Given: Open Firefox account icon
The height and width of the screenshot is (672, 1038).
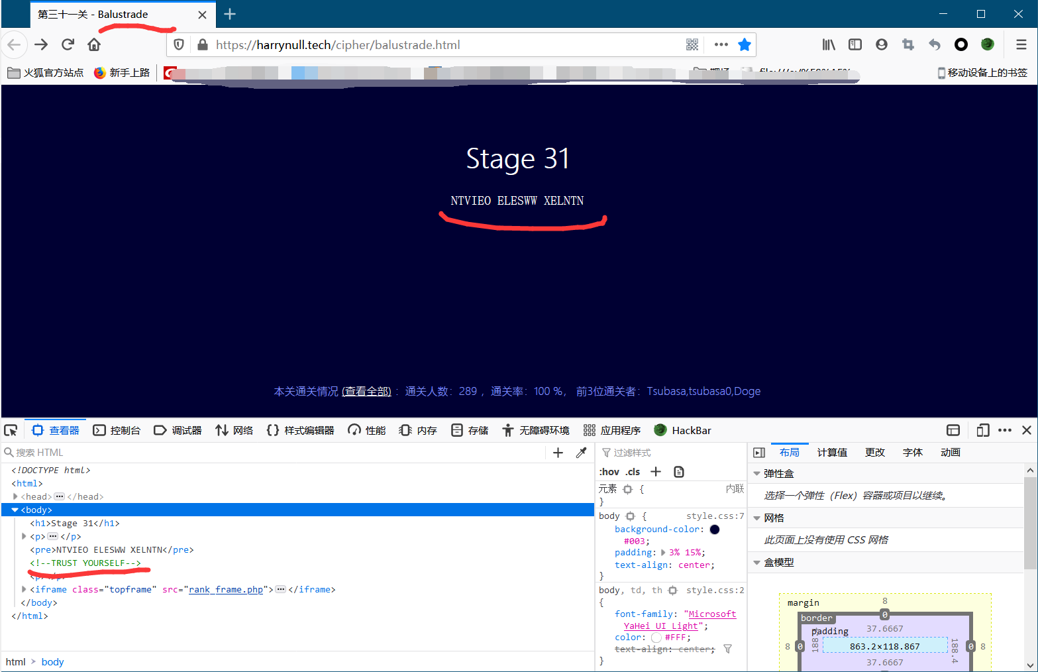Looking at the screenshot, I should coord(881,44).
